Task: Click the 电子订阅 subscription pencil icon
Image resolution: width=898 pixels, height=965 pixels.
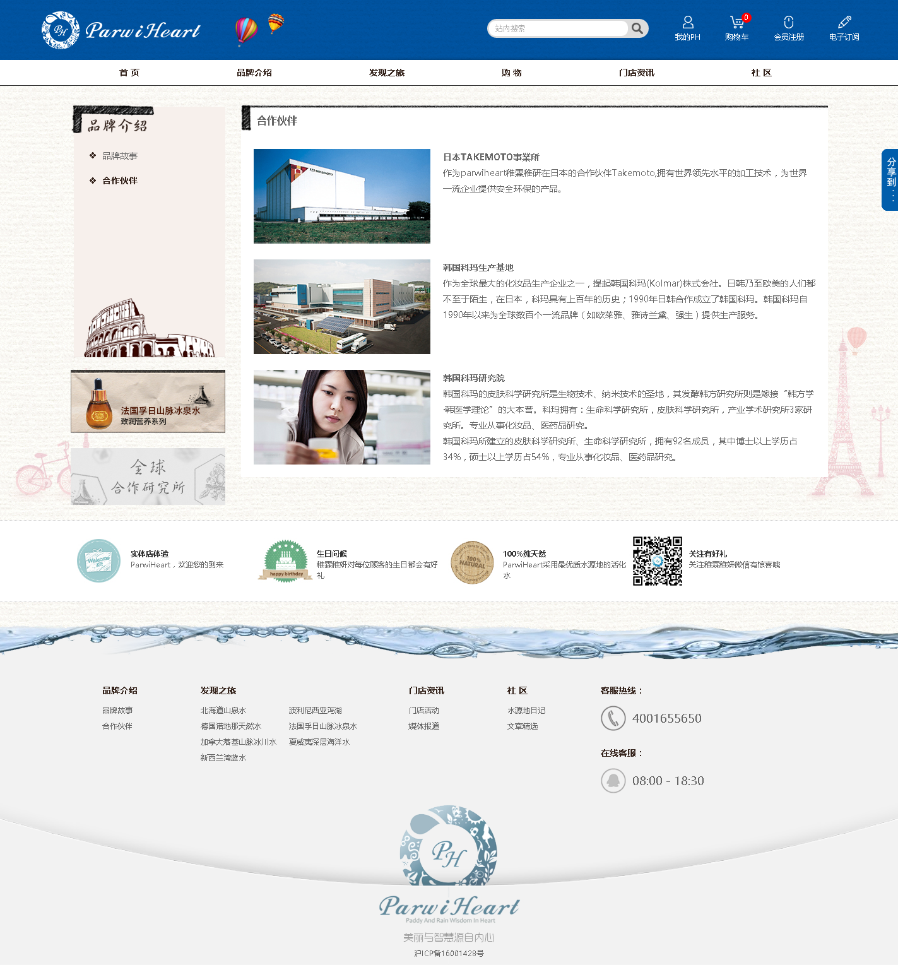Action: pos(844,23)
